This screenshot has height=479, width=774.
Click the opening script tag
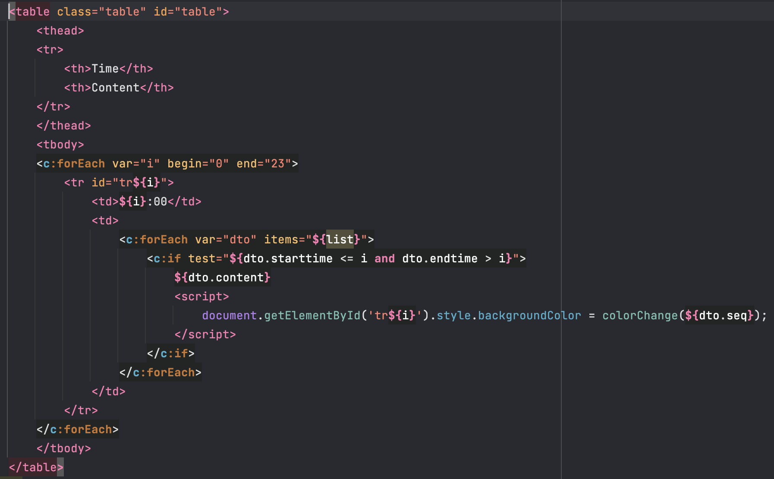tap(201, 296)
